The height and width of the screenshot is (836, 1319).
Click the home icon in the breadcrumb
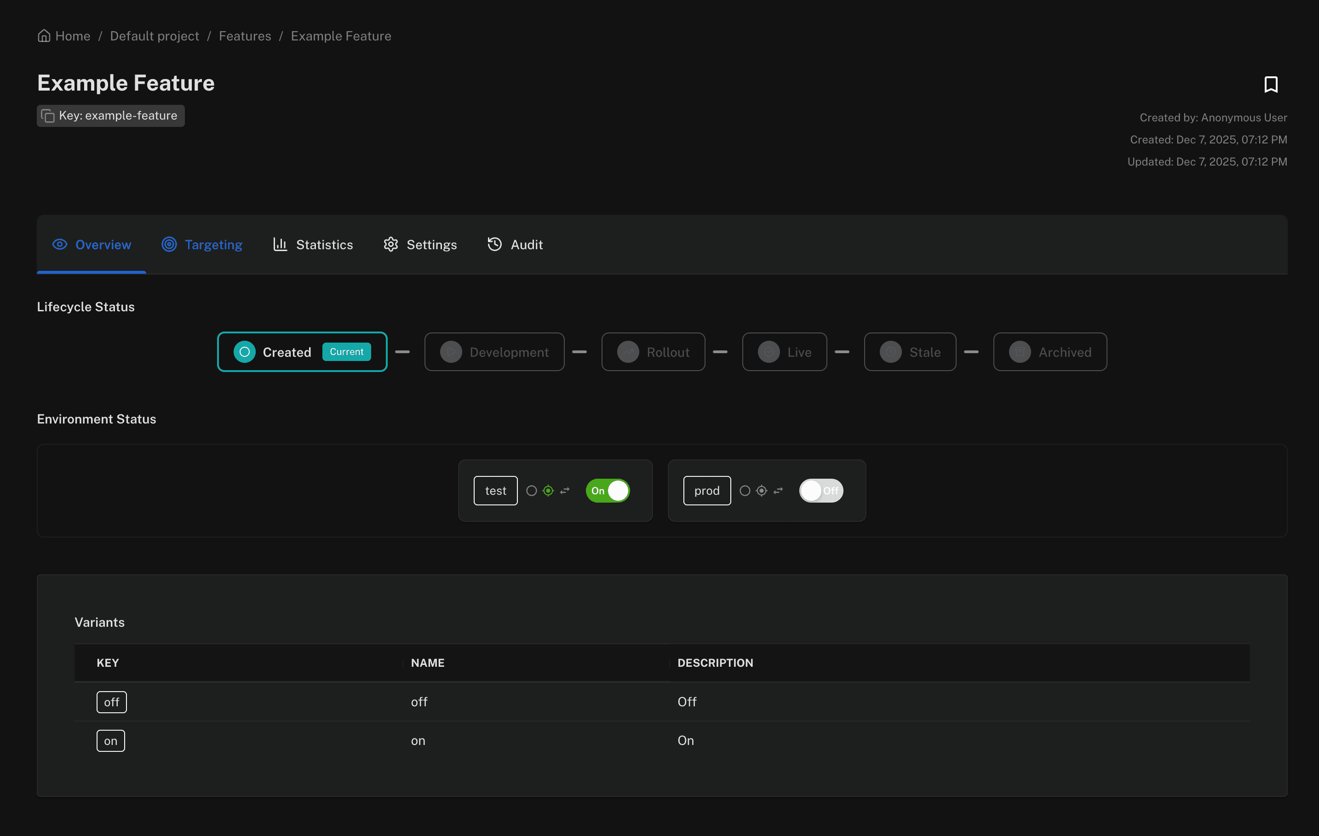pos(44,35)
